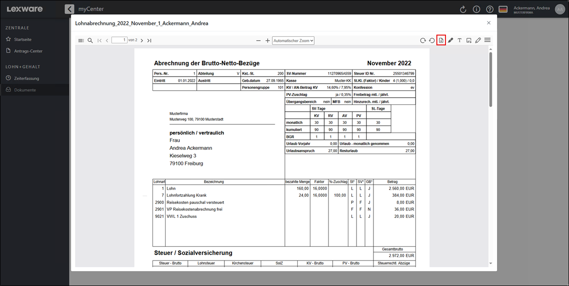Screen dimensions: 569x286
Task: Open language selection via German flag
Action: pyautogui.click(x=503, y=9)
